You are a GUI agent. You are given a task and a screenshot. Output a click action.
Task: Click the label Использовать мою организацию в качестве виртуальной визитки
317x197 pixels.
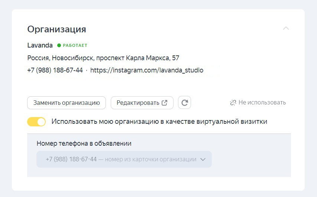point(159,122)
